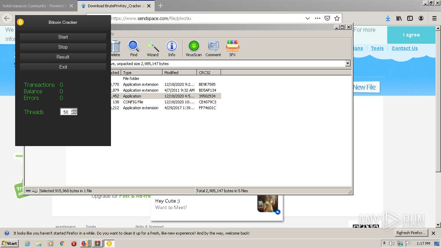Click the Bitcoin logo in Bitcoin Cracker title bar

pyautogui.click(x=20, y=22)
